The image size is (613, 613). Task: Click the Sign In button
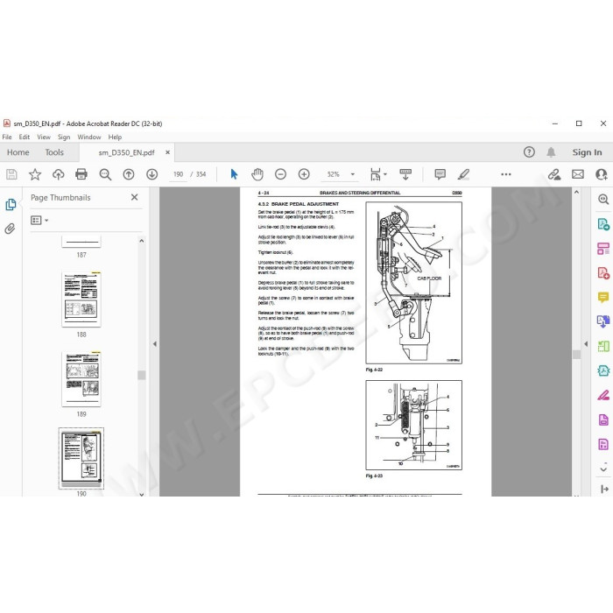pyautogui.click(x=587, y=152)
